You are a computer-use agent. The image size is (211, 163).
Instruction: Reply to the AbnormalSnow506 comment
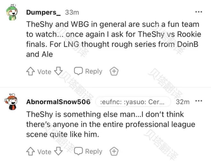point(88,151)
